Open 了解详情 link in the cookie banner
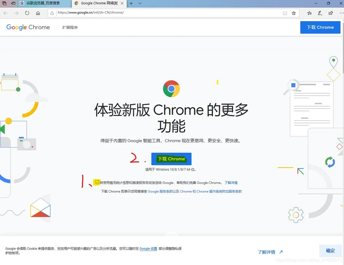 pyautogui.click(x=270, y=252)
